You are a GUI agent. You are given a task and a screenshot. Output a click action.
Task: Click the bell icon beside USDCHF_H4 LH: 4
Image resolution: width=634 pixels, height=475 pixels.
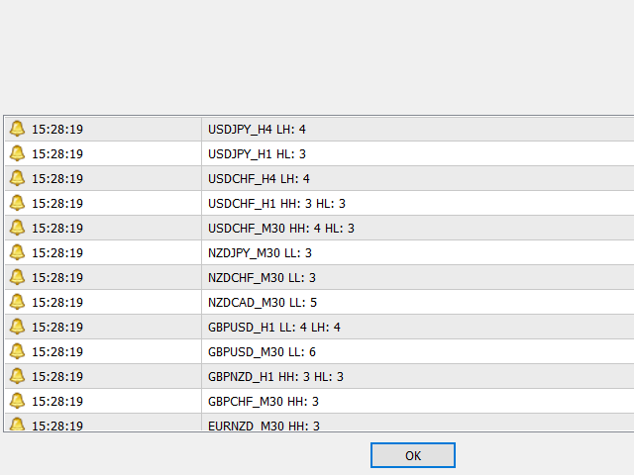click(x=17, y=178)
